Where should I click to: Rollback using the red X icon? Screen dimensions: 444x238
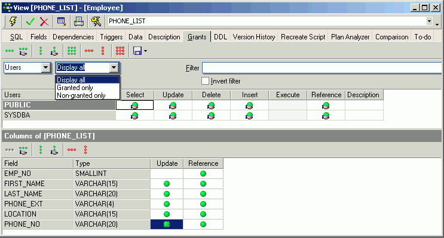point(44,21)
